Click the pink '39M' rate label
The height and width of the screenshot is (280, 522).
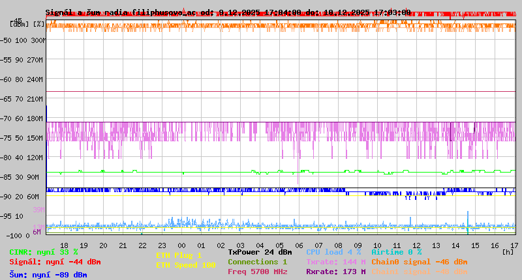(38, 210)
